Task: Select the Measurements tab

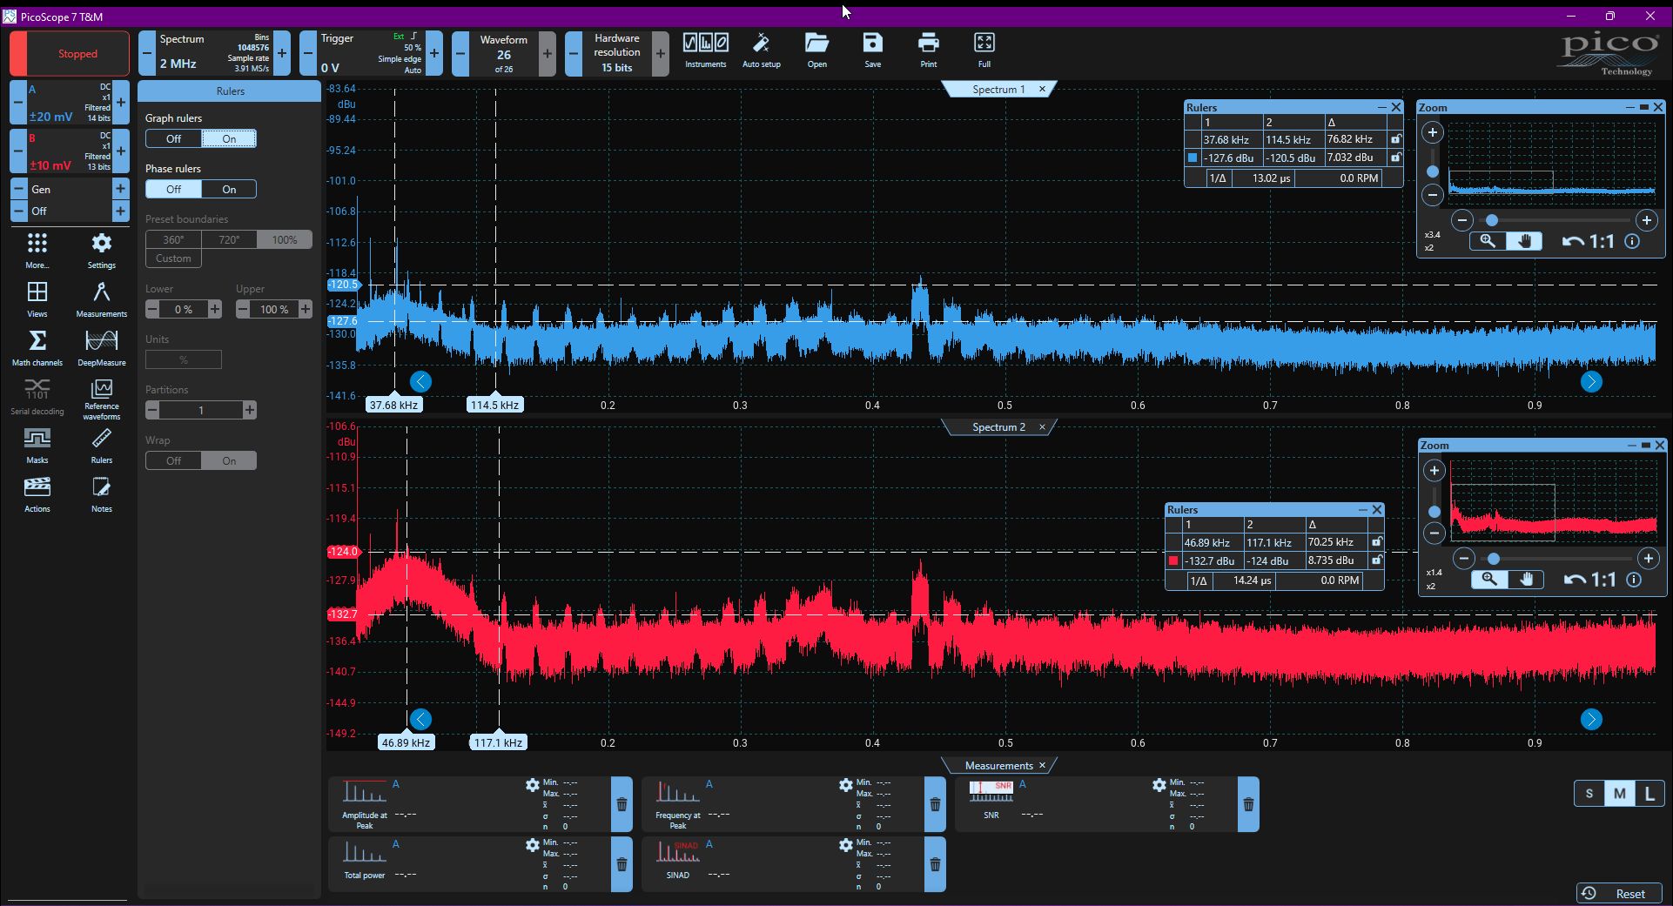Action: pos(998,766)
